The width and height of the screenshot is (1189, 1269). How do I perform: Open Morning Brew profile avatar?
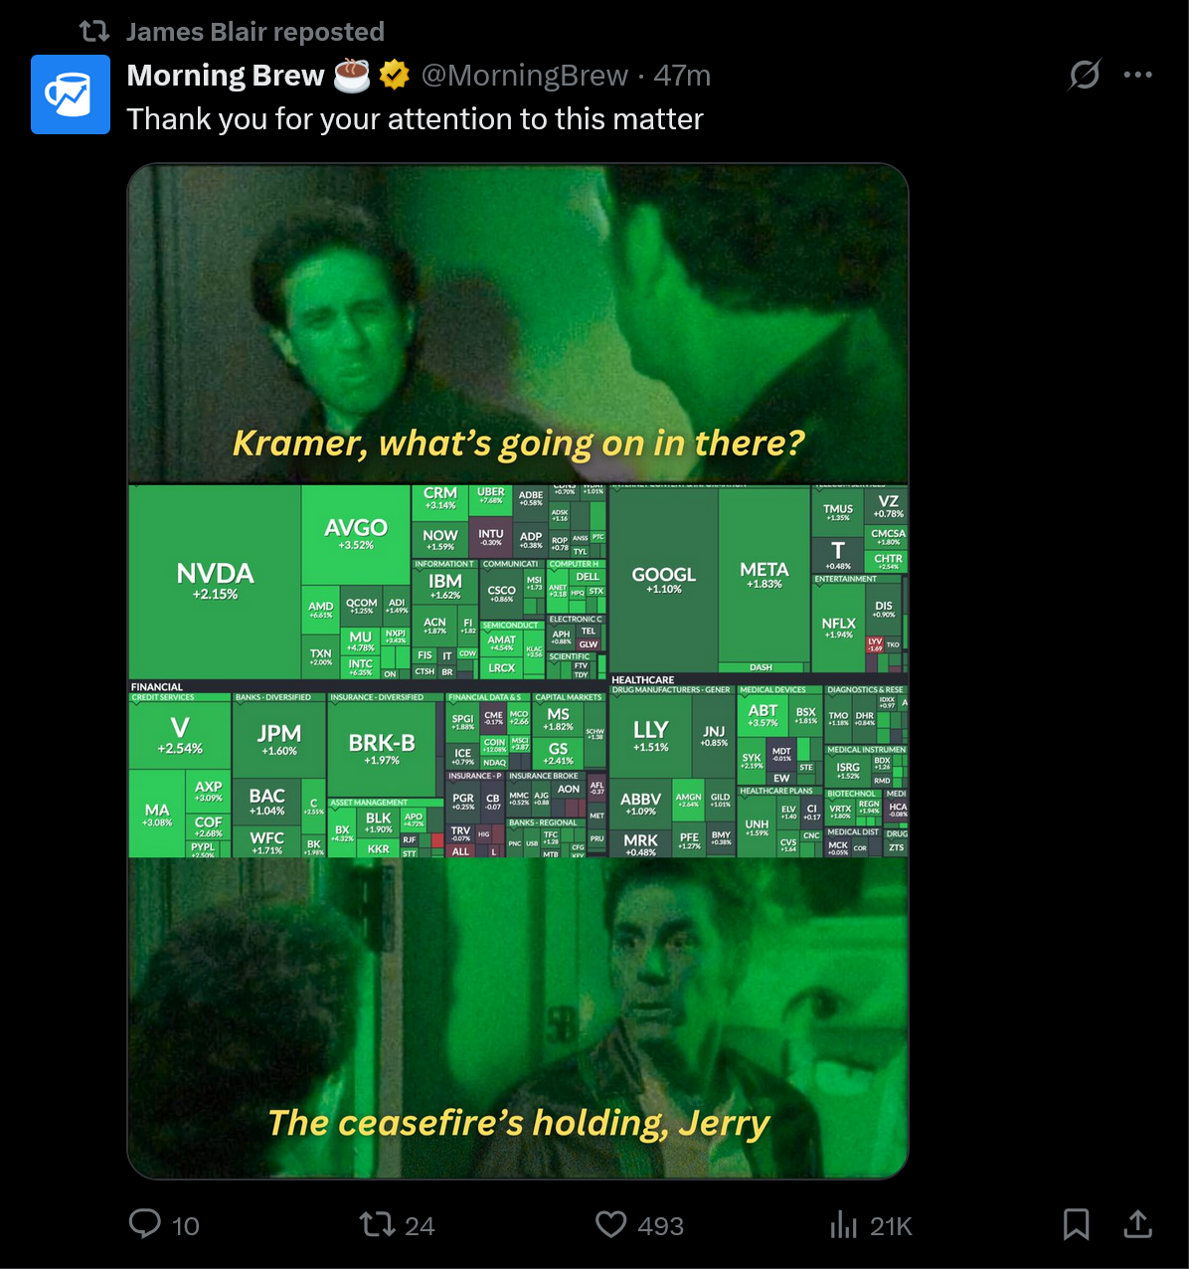(x=71, y=94)
